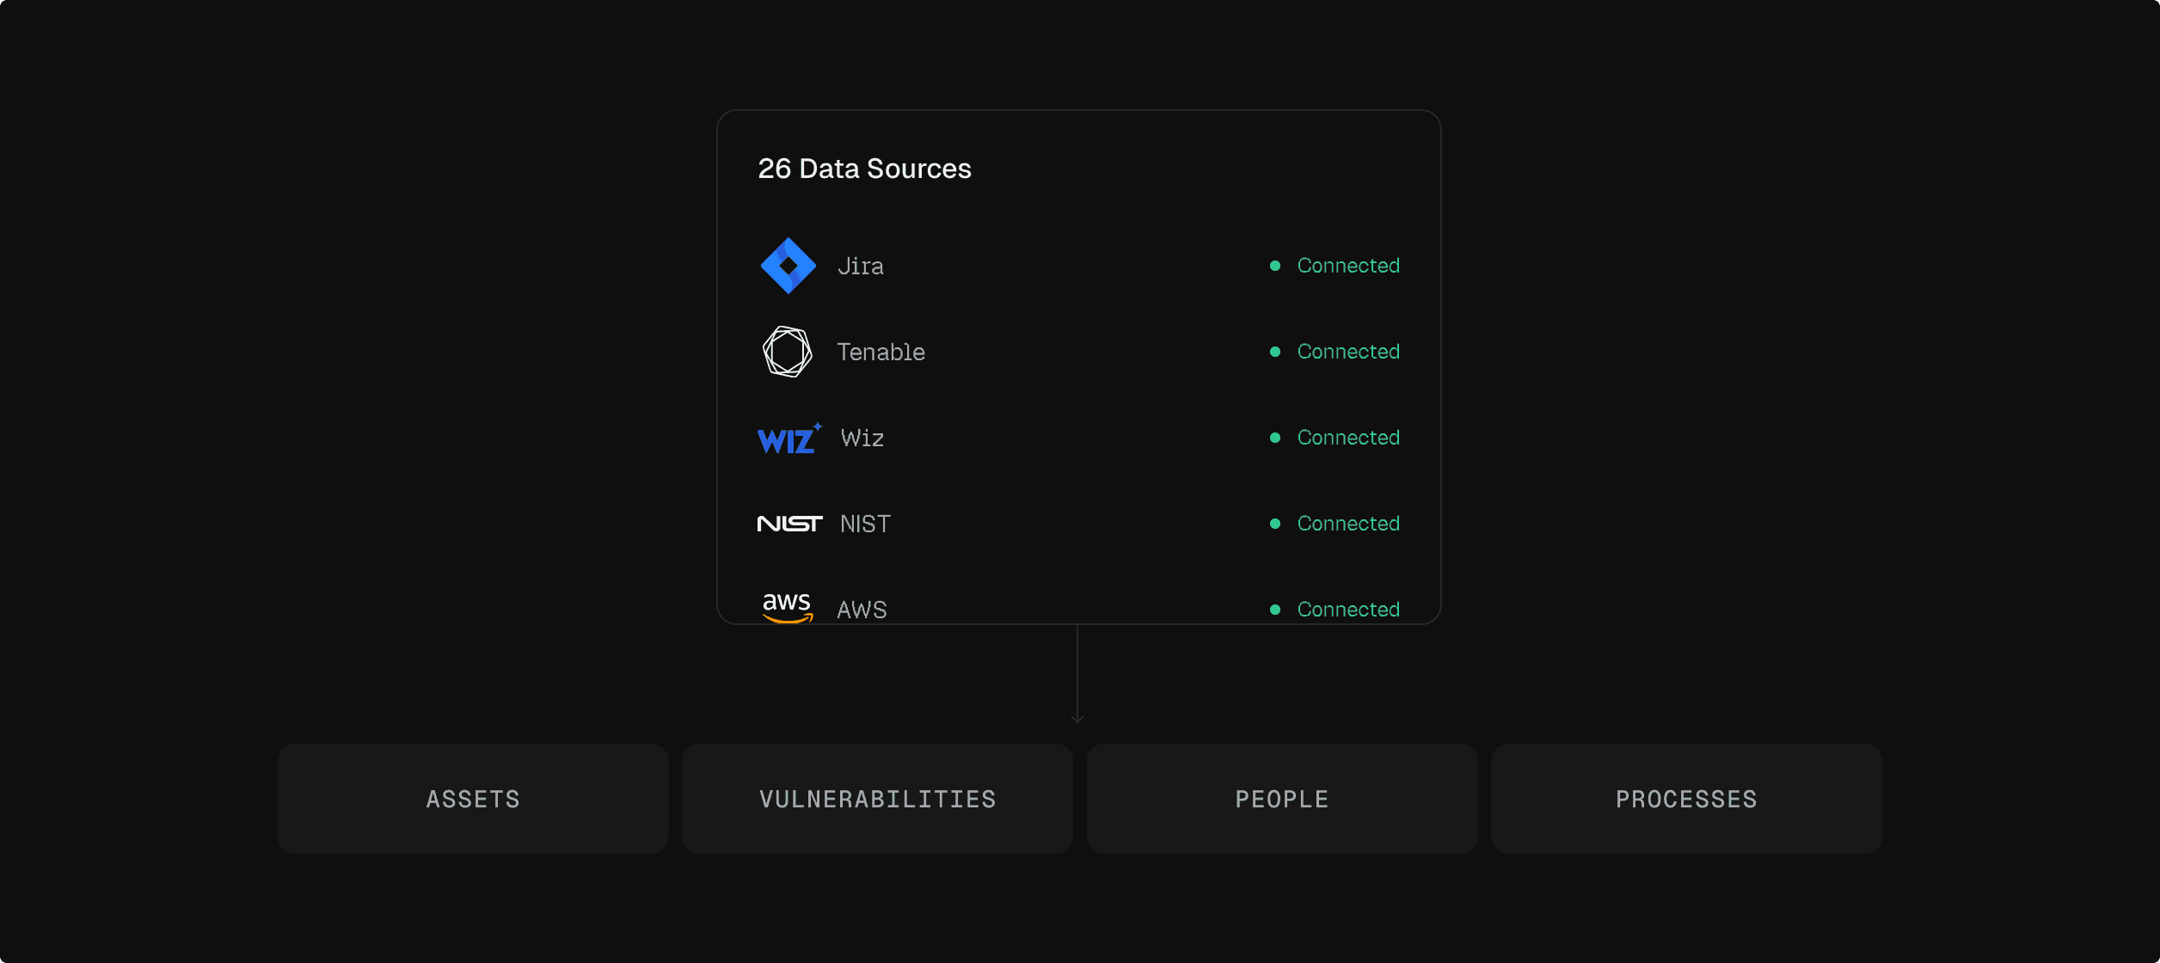Click the Tenable hexagon logo icon
The height and width of the screenshot is (963, 2160).
pos(787,352)
